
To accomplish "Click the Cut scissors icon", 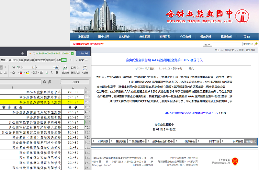I will (x=78, y=67).
